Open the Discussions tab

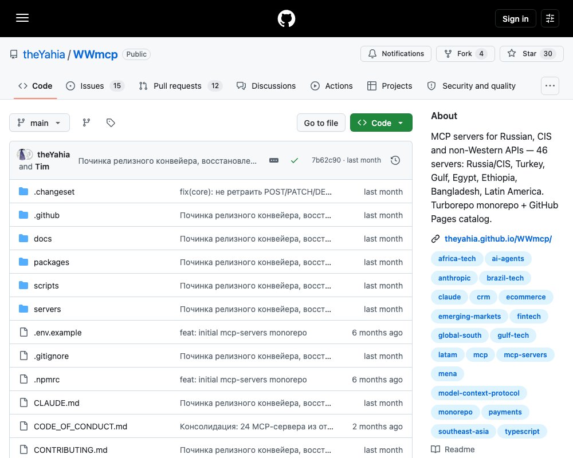[266, 86]
